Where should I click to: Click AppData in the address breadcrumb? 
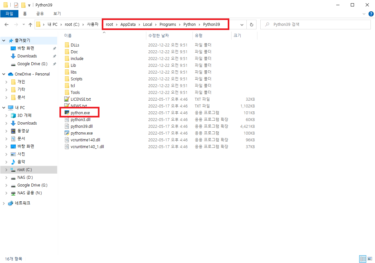click(x=128, y=25)
